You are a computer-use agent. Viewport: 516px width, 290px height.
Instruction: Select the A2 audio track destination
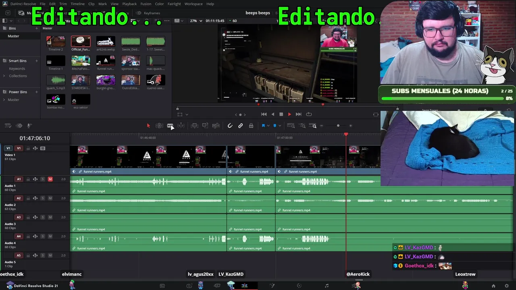pos(19,198)
